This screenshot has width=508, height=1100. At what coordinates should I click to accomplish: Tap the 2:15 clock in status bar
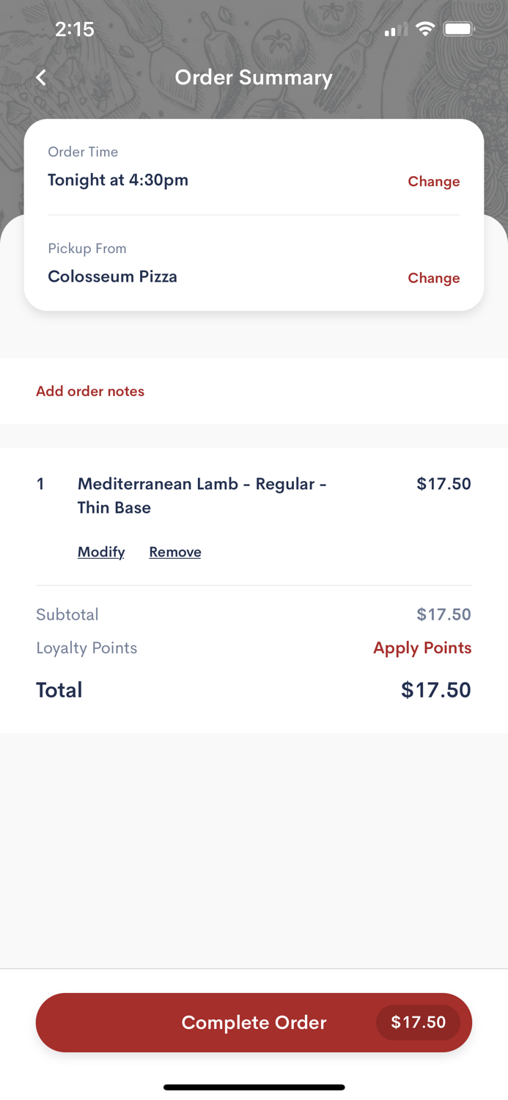[75, 29]
